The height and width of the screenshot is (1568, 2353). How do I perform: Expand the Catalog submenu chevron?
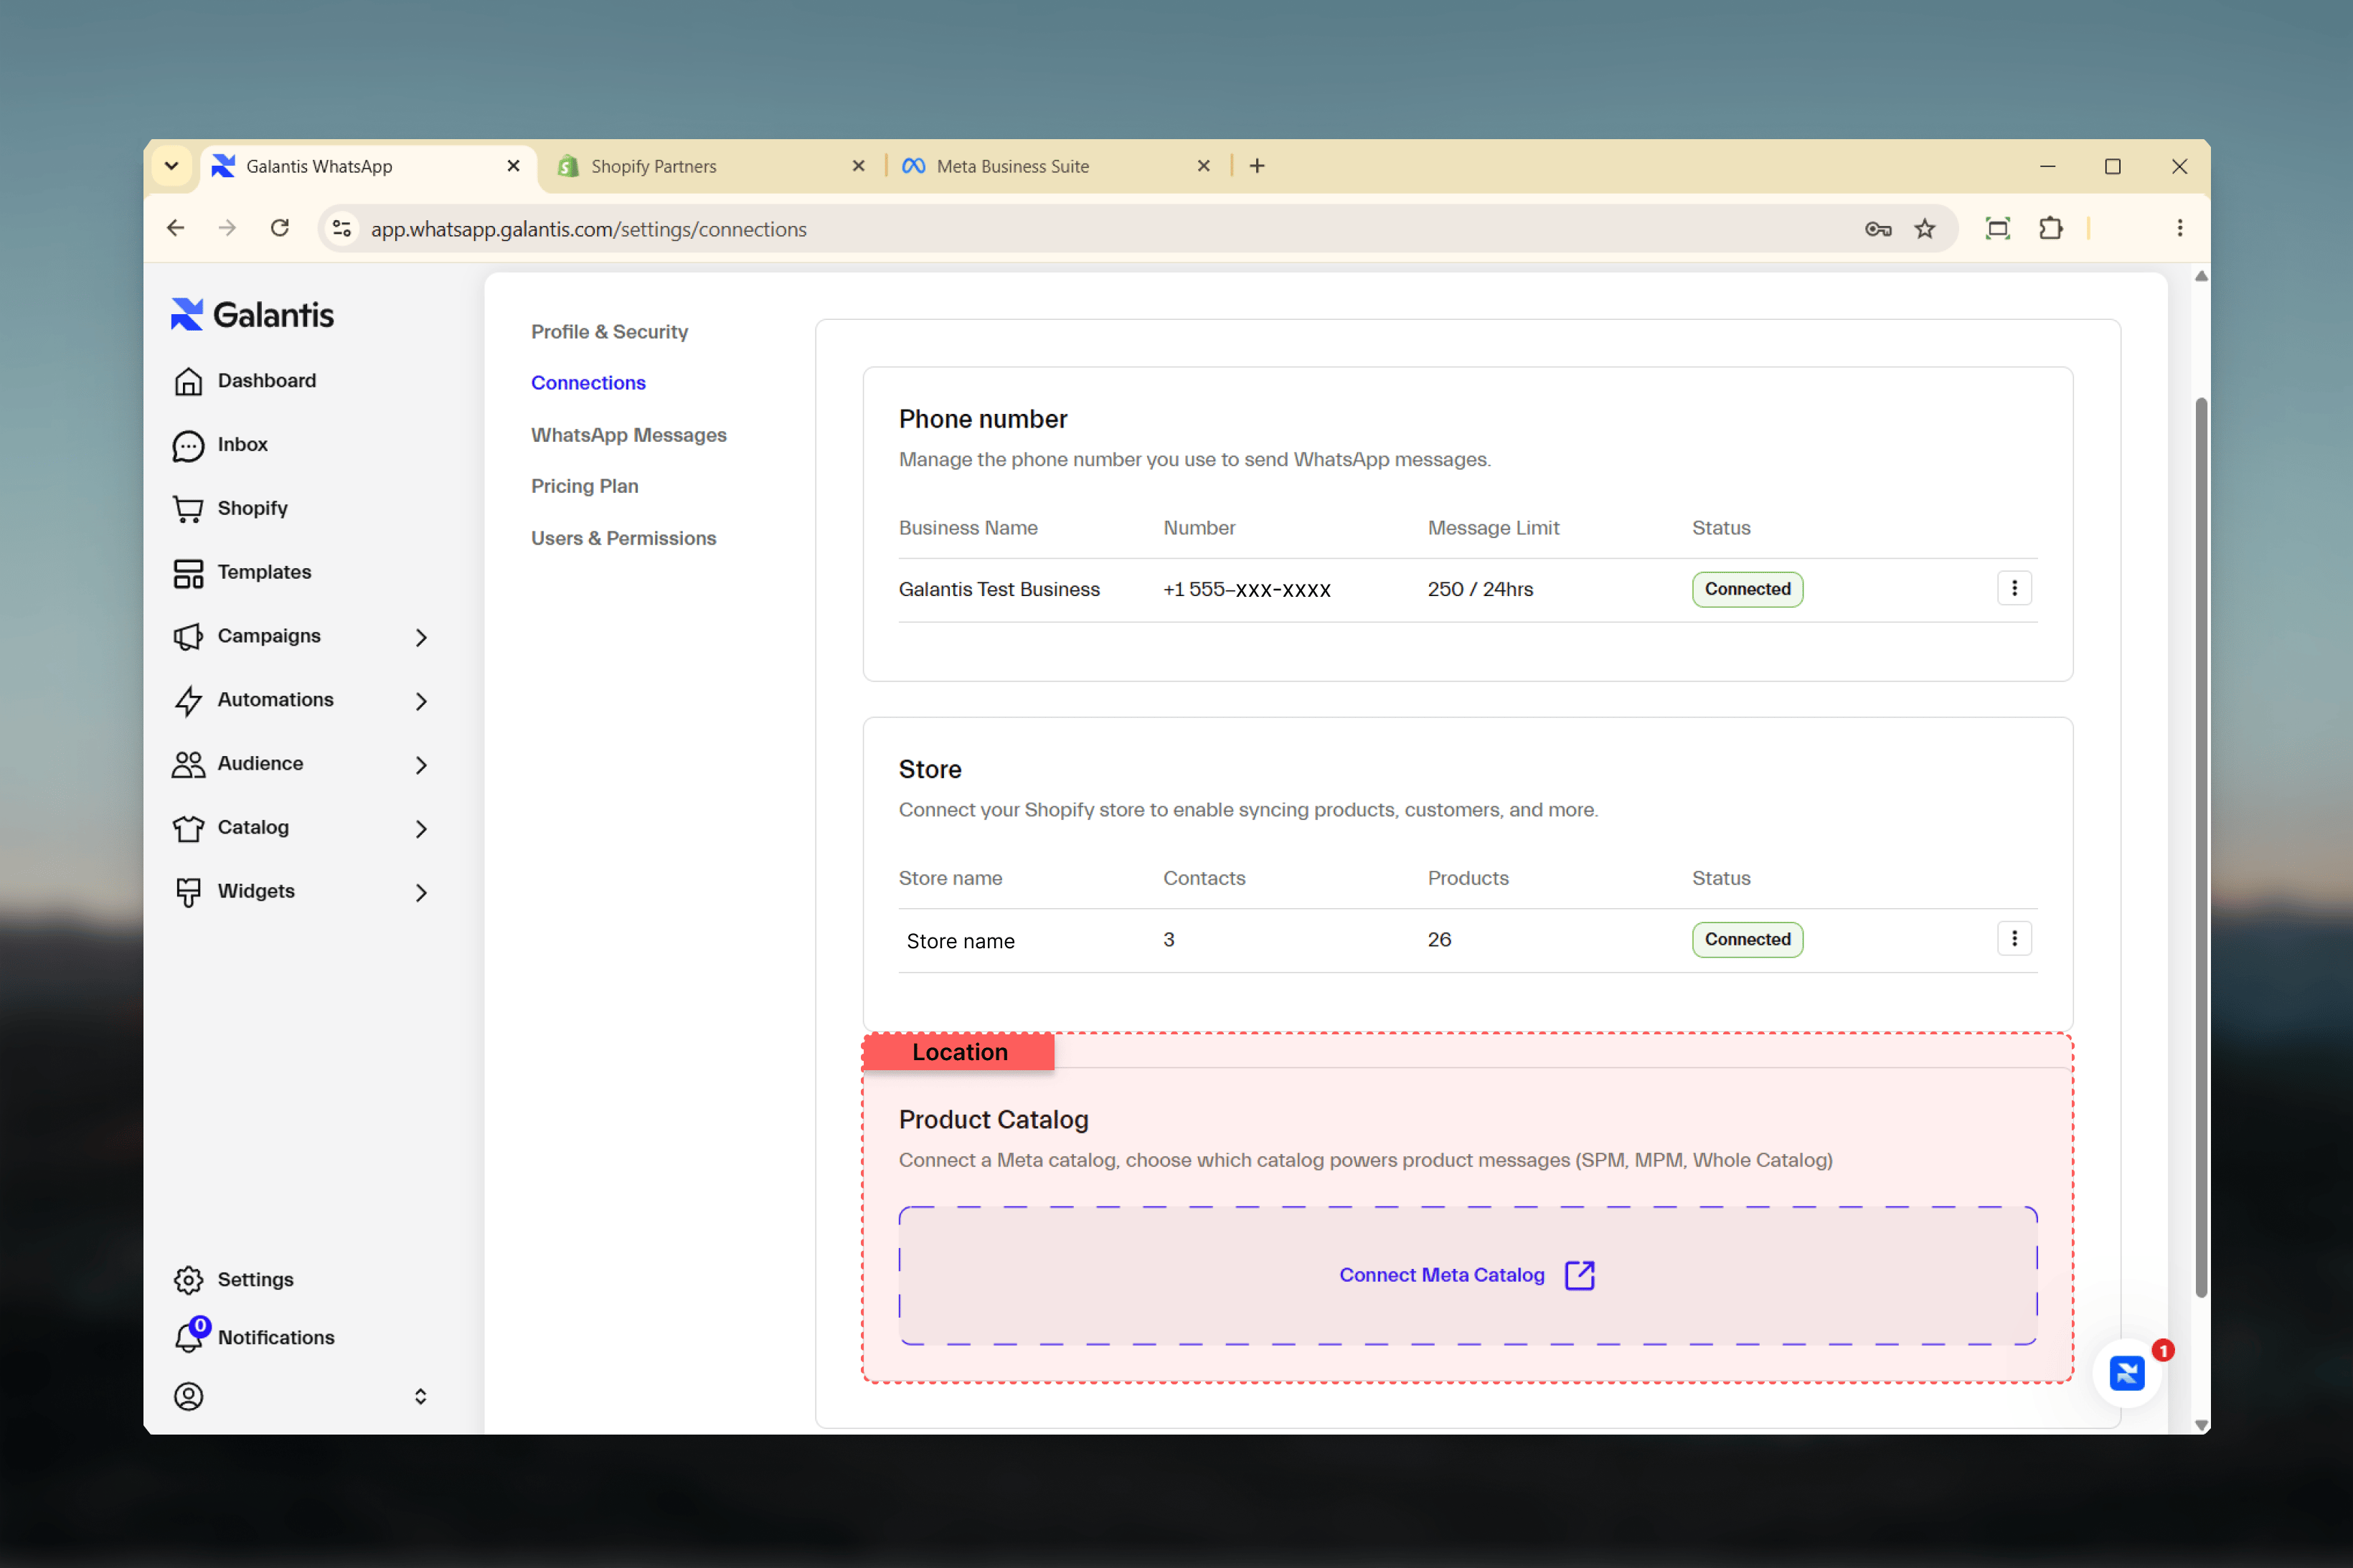click(x=421, y=829)
